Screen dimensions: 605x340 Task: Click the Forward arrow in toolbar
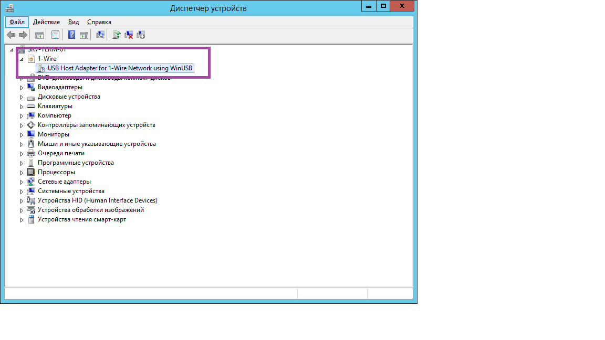click(x=23, y=35)
